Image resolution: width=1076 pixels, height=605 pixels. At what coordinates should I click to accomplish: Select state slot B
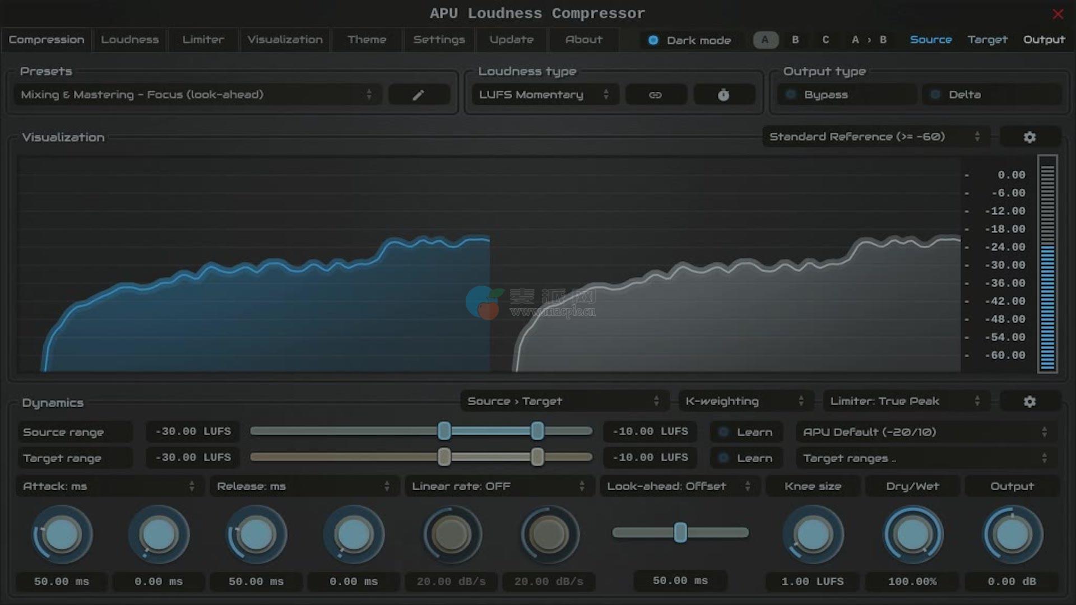pos(795,40)
